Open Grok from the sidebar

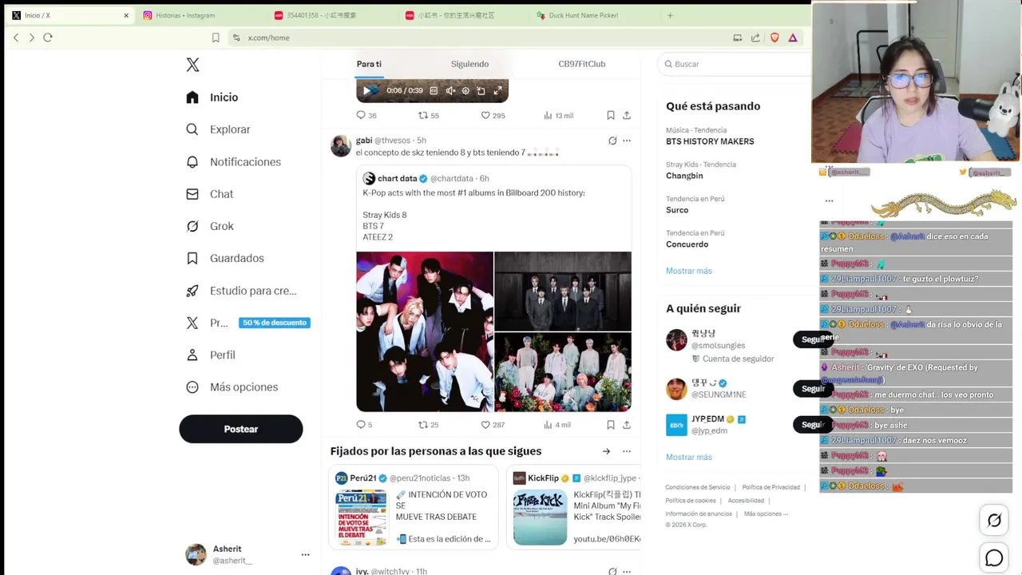209,226
